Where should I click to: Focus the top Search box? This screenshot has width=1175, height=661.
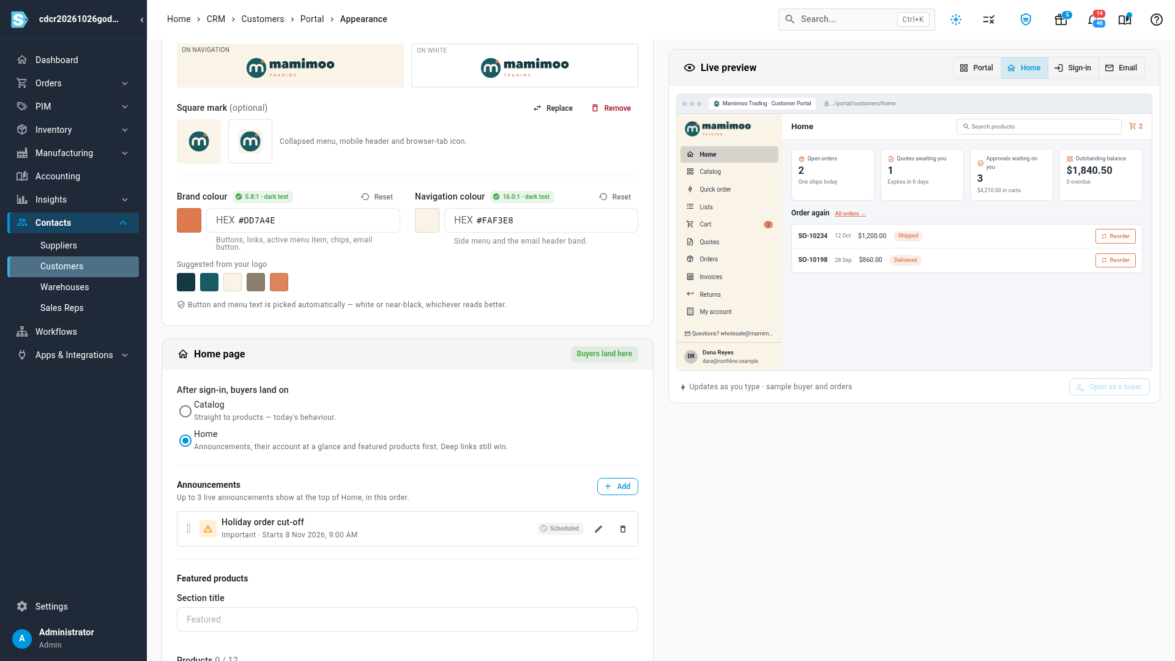[x=857, y=20]
